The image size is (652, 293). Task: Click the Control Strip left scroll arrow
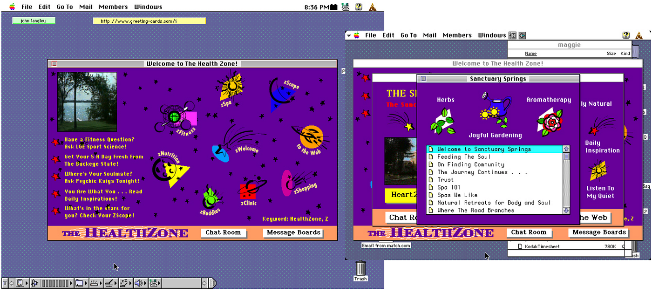11,283
